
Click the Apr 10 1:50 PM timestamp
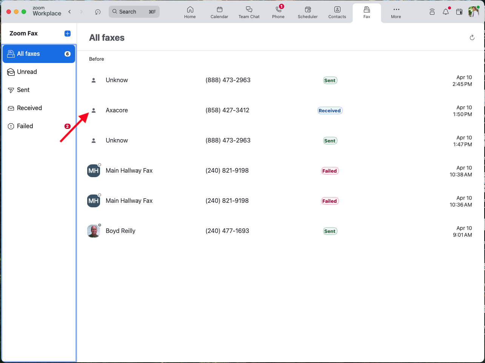(462, 111)
